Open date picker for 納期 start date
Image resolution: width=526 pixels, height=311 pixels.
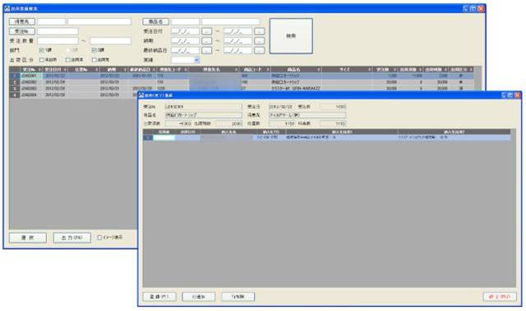tap(206, 41)
